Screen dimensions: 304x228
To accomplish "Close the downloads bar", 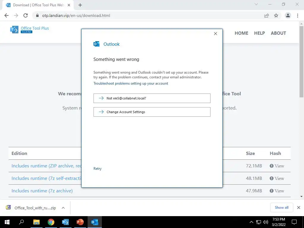I will pyautogui.click(x=299, y=208).
